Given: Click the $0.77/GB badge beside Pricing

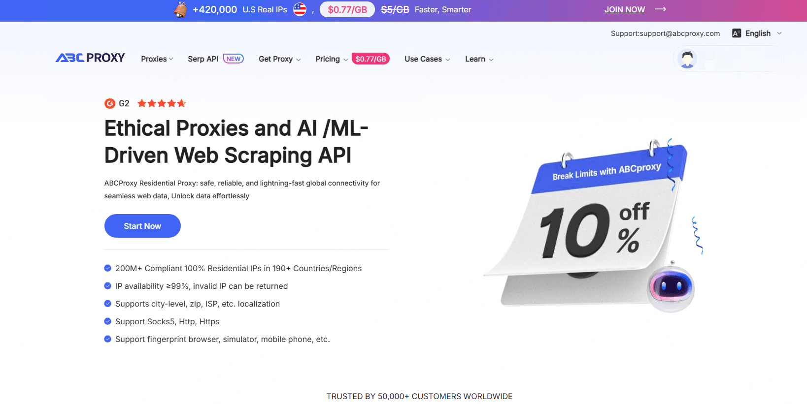Looking at the screenshot, I should 370,59.
